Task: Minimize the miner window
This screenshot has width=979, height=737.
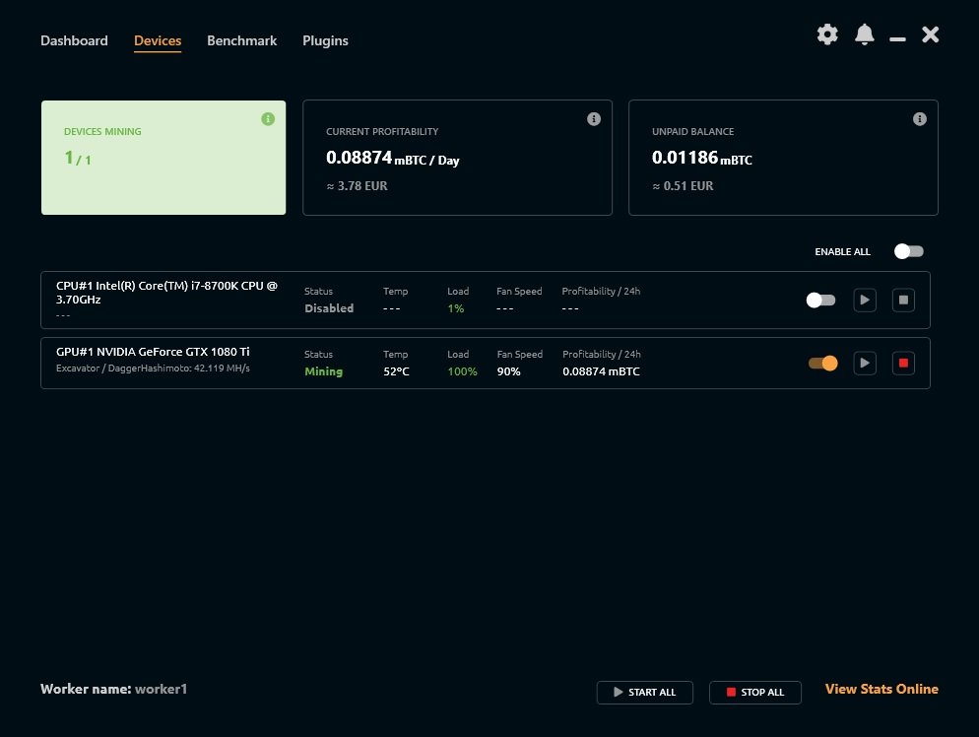Action: coord(897,38)
